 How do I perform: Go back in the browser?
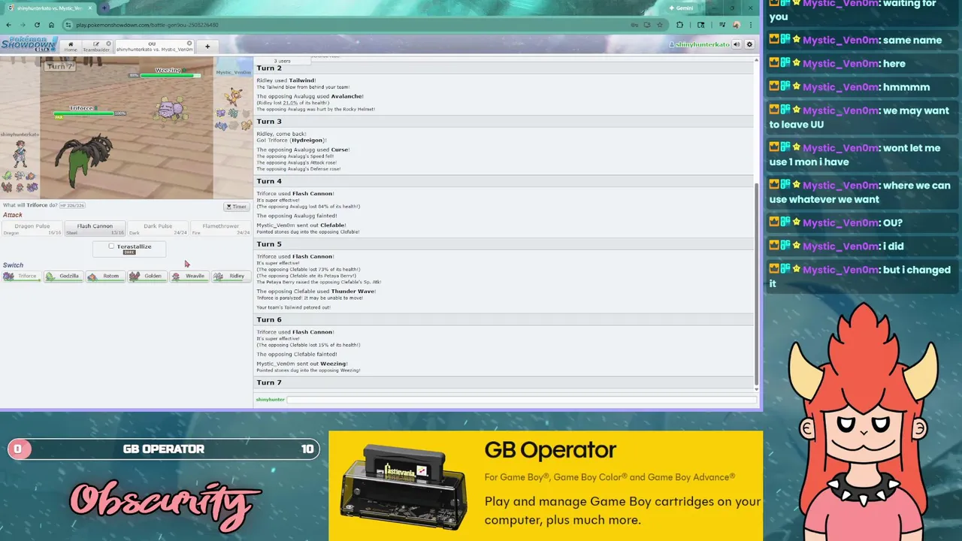click(x=8, y=25)
